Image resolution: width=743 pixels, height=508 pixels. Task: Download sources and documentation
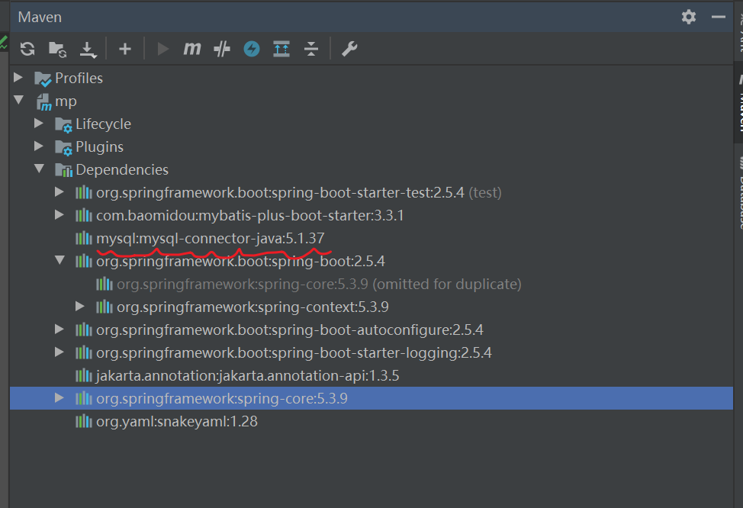(x=88, y=50)
